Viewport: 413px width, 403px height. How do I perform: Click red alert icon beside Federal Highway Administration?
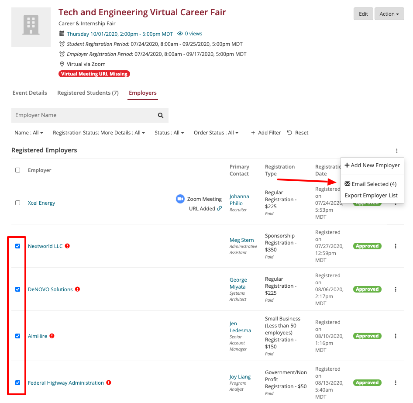pyautogui.click(x=109, y=383)
